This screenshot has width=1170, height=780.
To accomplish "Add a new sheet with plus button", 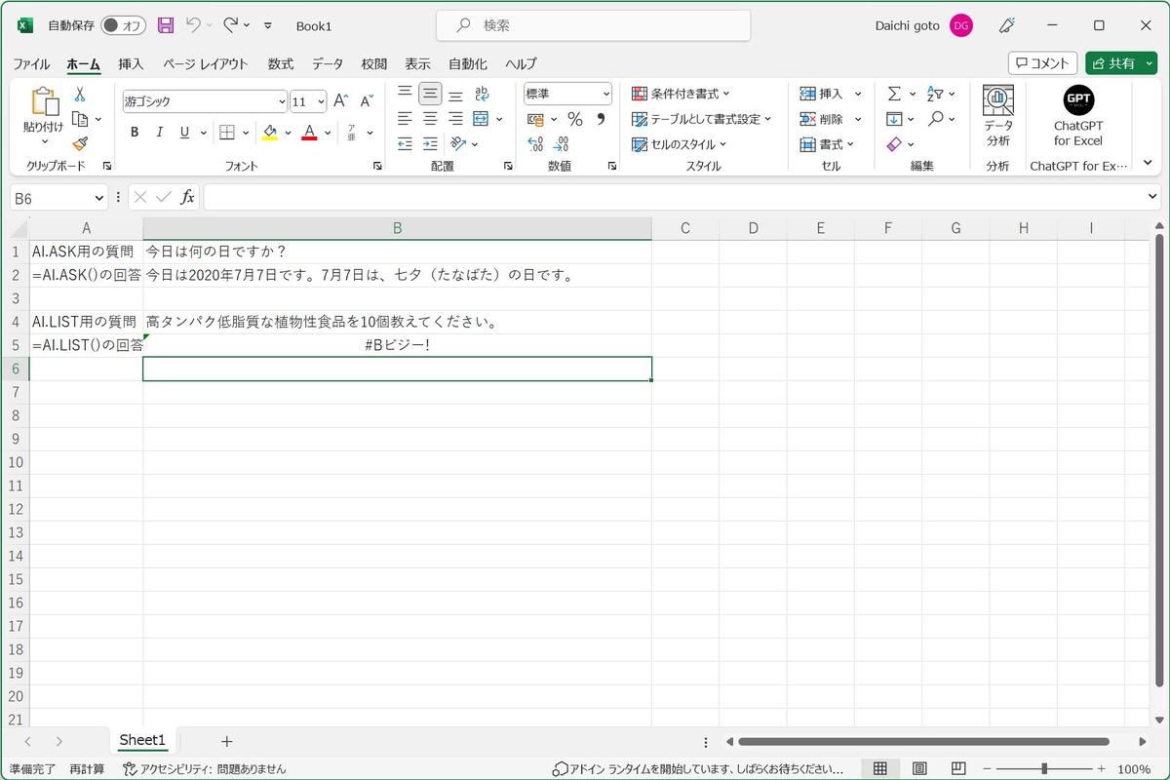I will tap(226, 742).
